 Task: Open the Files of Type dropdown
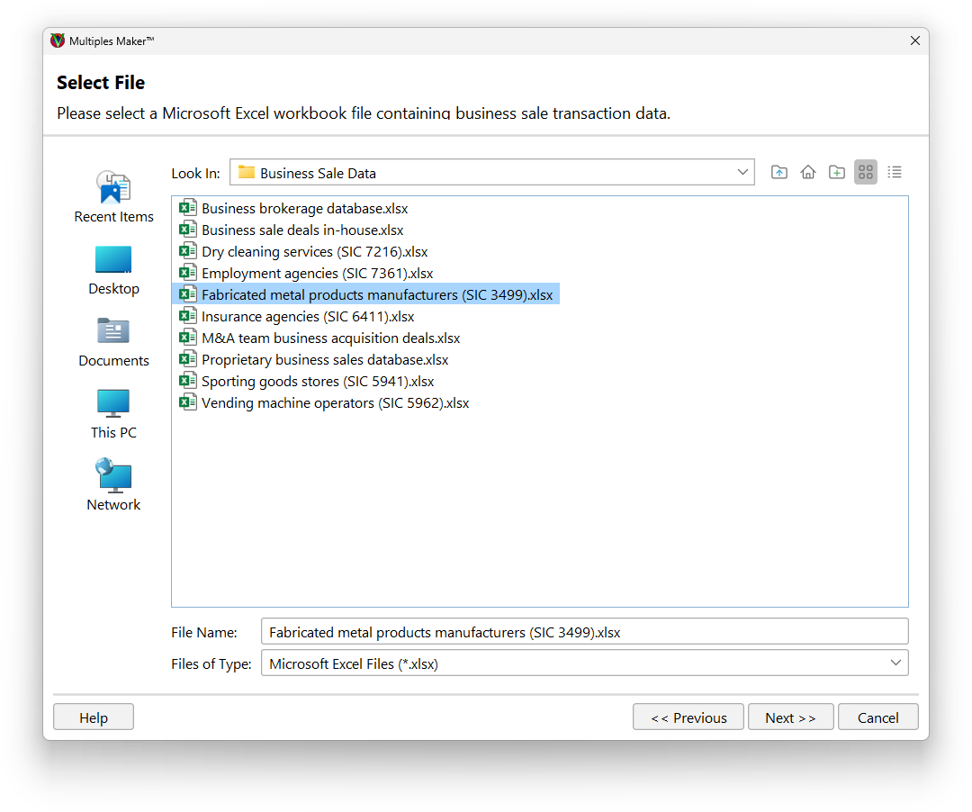coord(896,663)
